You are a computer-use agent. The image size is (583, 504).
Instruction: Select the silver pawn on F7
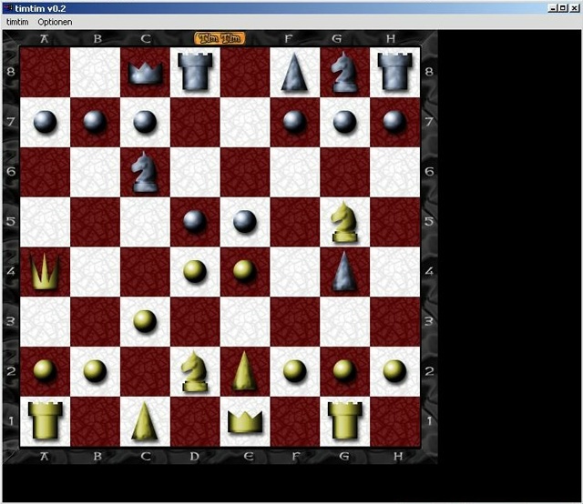(x=295, y=122)
